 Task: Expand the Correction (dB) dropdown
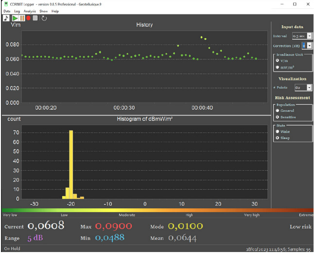(310, 45)
